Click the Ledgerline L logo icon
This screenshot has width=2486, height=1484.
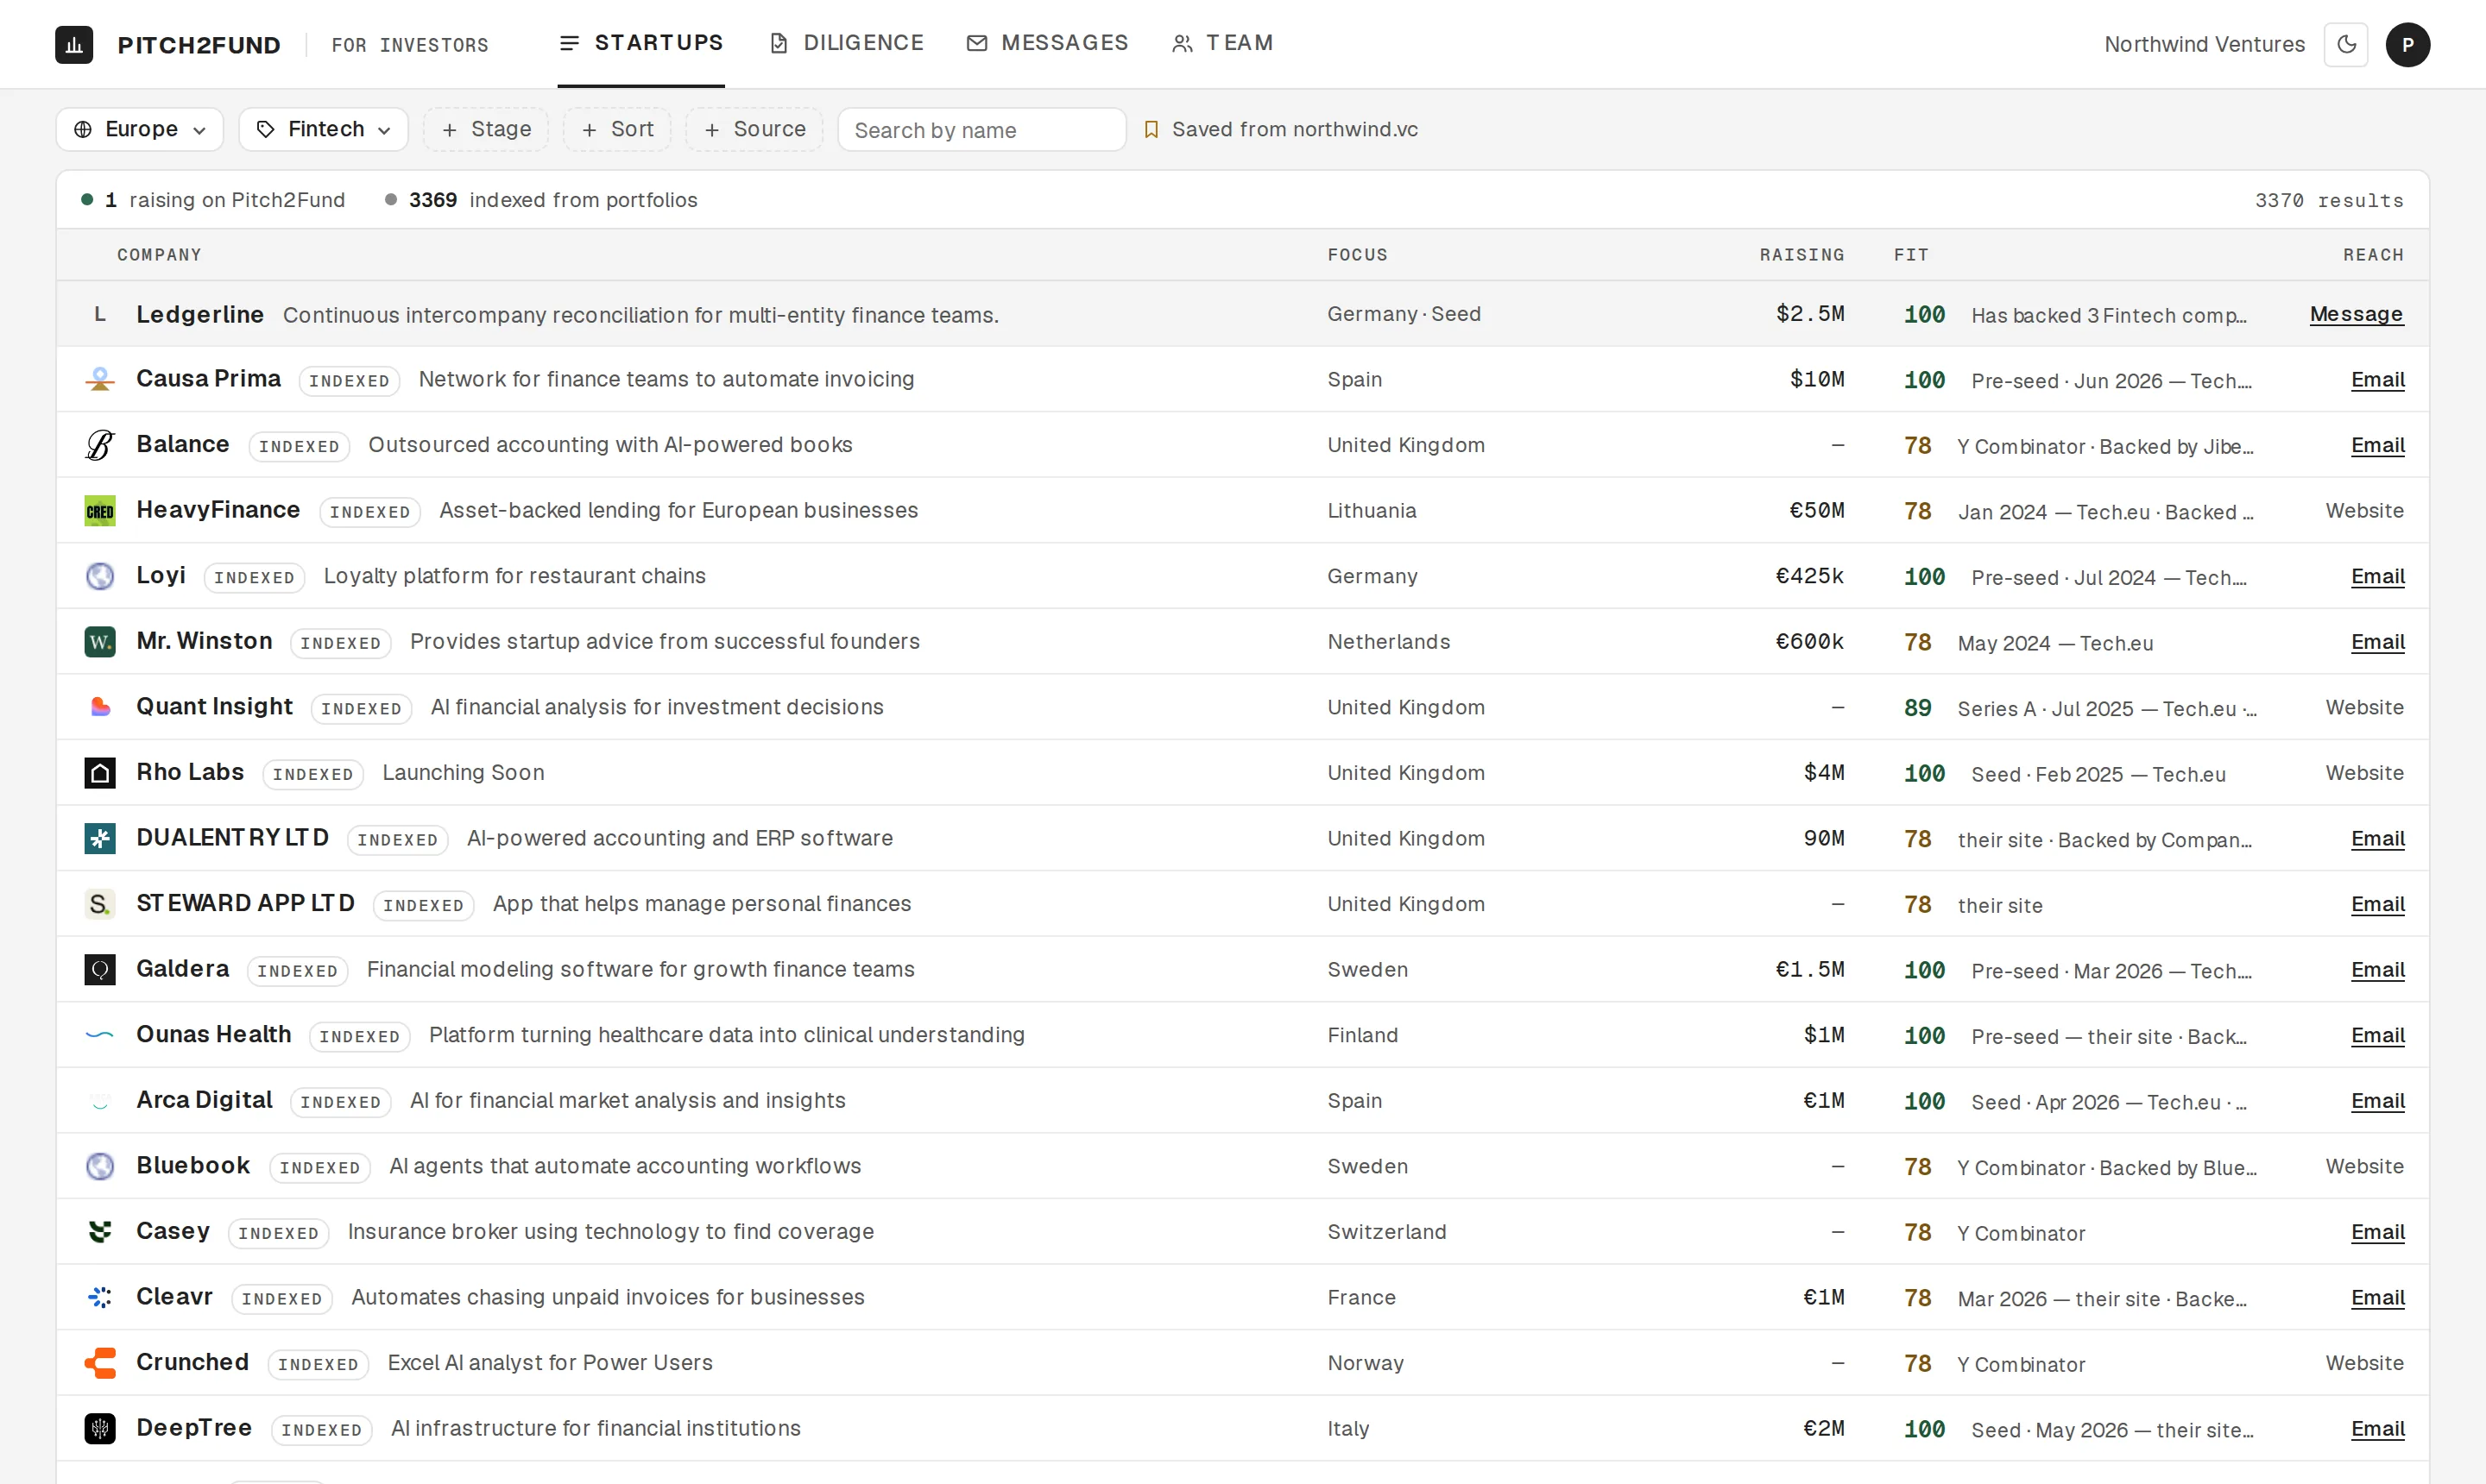pos(100,314)
